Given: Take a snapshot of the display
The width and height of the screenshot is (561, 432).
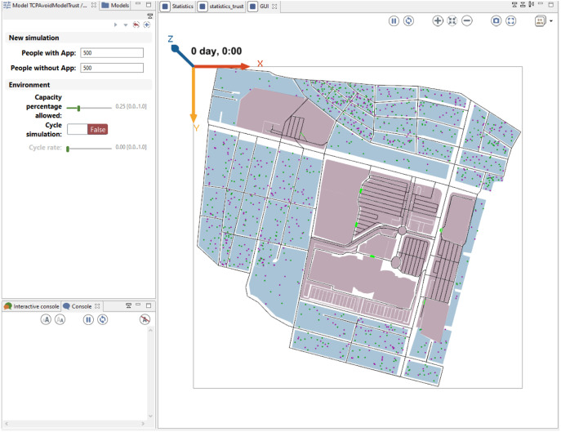Looking at the screenshot, I should (496, 20).
